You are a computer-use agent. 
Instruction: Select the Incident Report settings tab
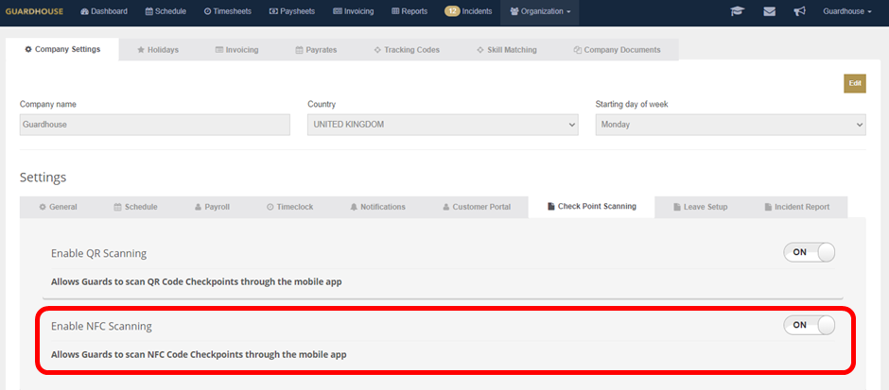click(x=796, y=207)
